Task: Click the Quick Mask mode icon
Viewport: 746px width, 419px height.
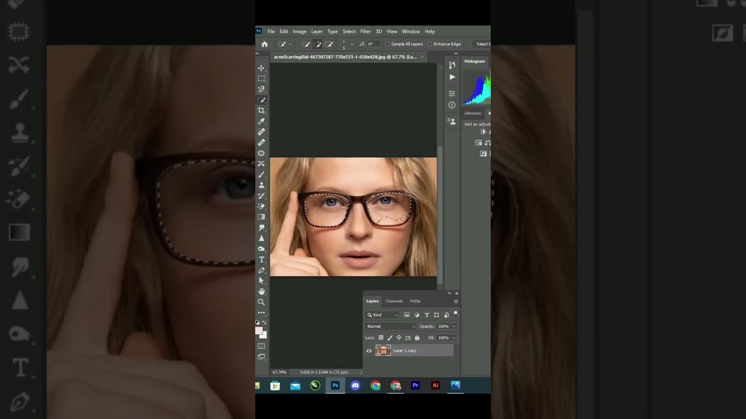Action: 261,346
